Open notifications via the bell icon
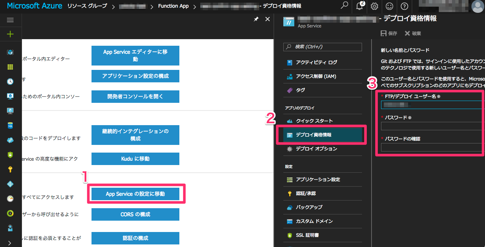Viewport: 485px width, 247px height. [x=359, y=6]
